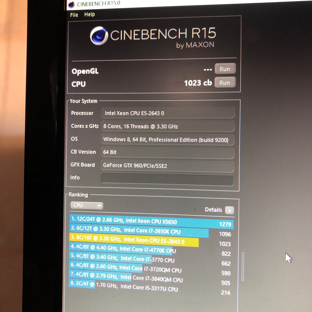This screenshot has height=312, width=312.
Task: Open the Help menu
Action: pos(89,14)
